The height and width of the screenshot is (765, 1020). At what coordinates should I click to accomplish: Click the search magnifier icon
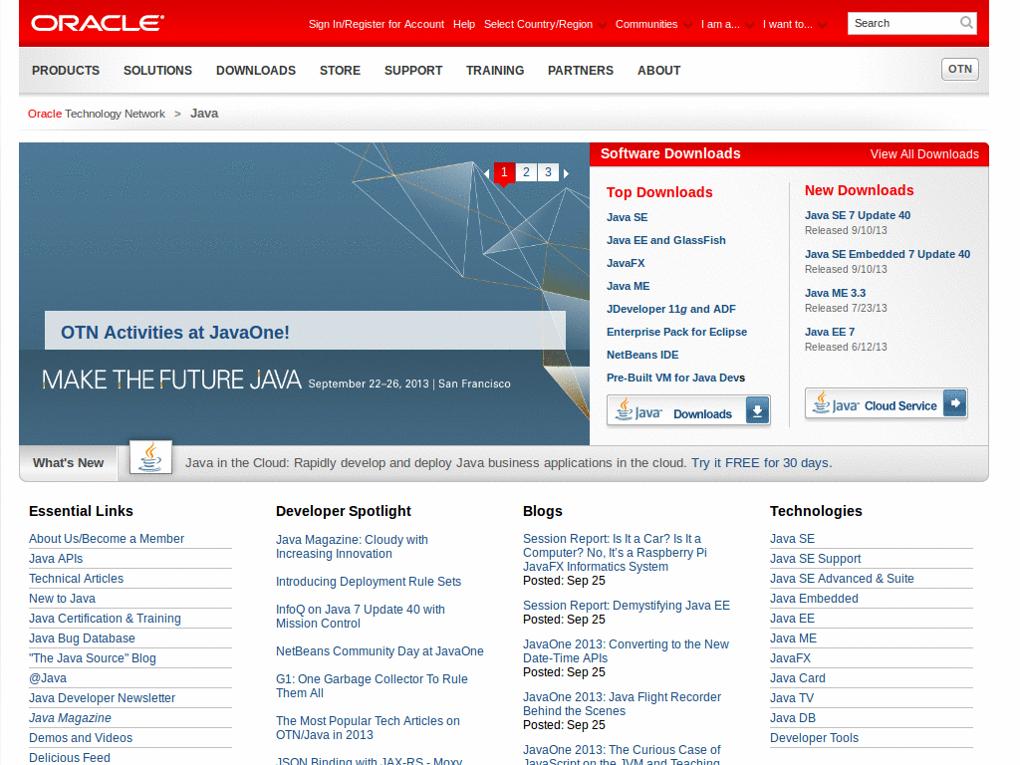click(x=966, y=23)
